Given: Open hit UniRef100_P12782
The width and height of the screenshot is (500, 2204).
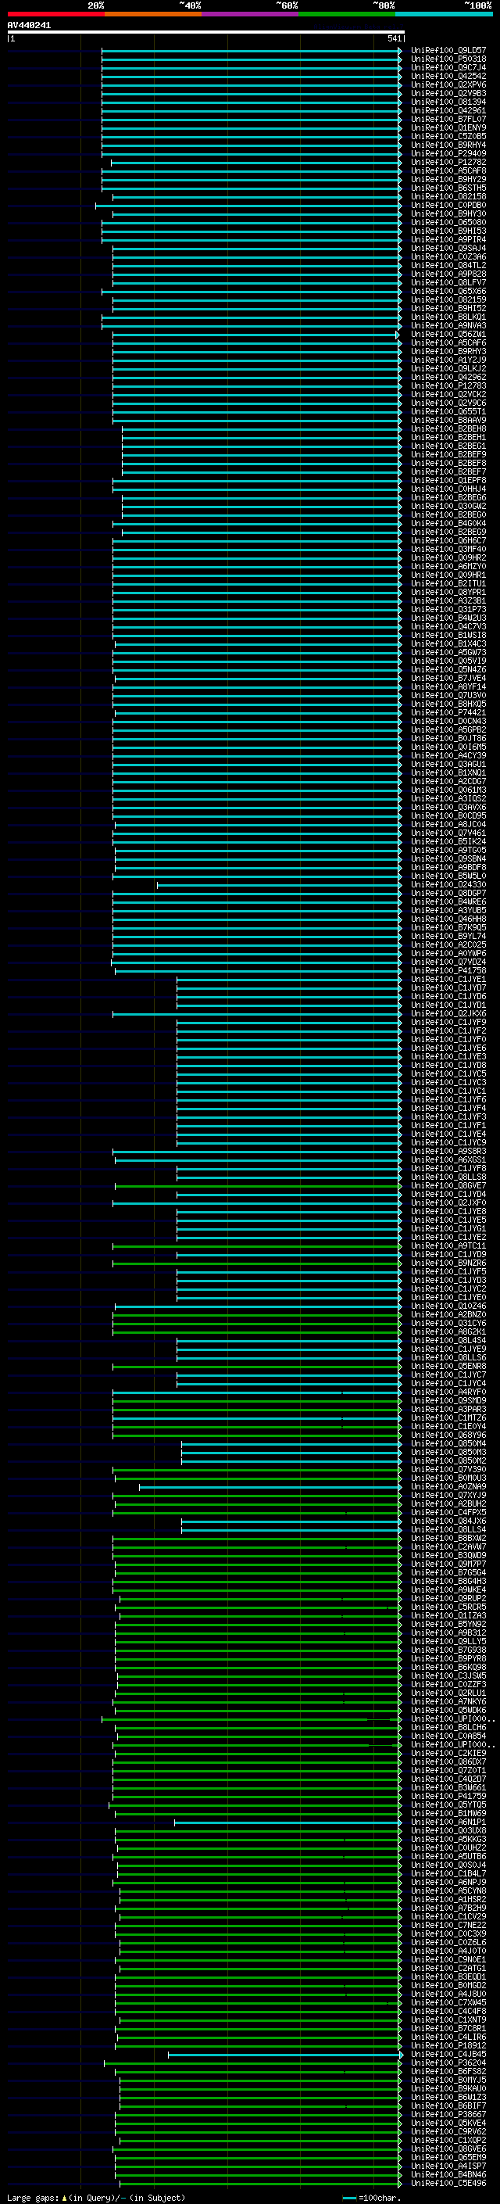Looking at the screenshot, I should point(448,163).
